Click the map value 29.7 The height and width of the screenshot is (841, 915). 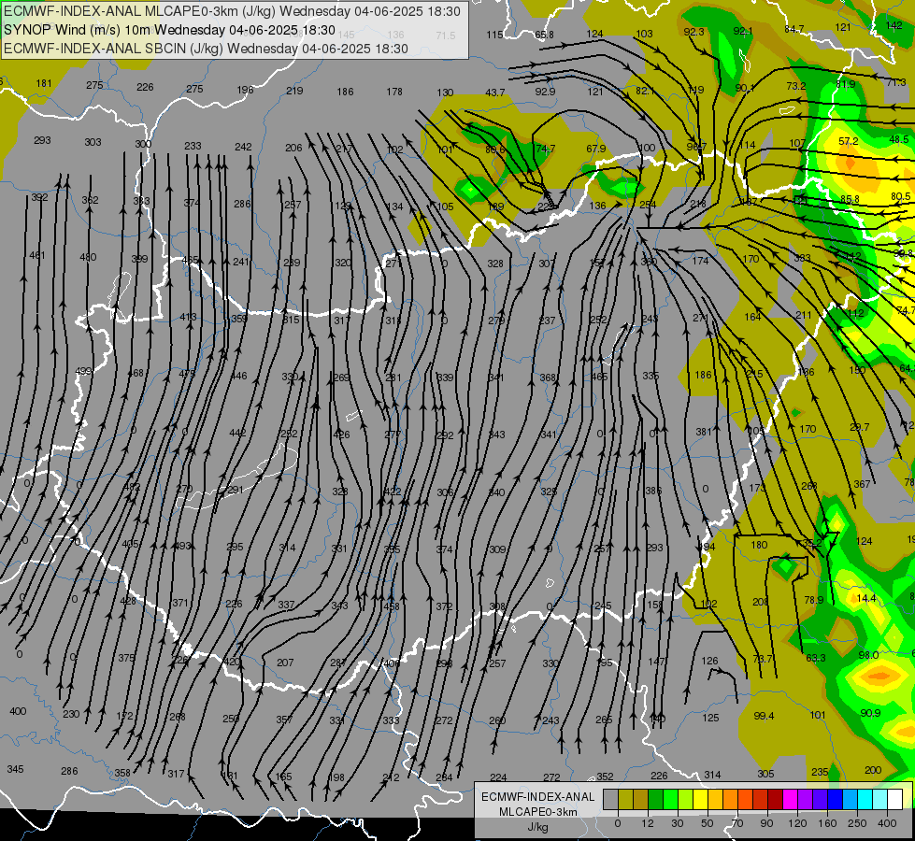pyautogui.click(x=860, y=427)
